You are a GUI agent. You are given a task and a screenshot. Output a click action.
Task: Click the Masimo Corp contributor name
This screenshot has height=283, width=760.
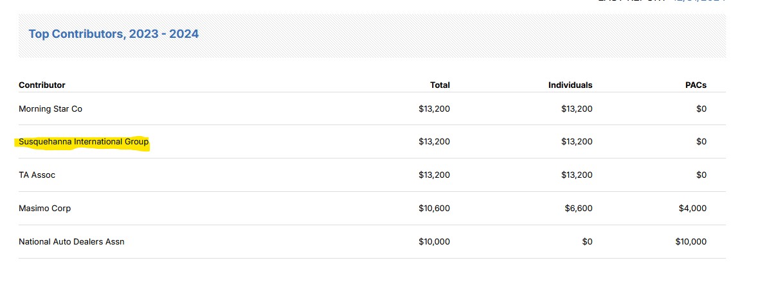(44, 209)
